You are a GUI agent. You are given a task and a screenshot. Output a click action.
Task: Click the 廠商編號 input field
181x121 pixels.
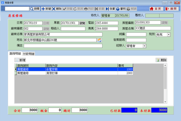click(x=33, y=29)
